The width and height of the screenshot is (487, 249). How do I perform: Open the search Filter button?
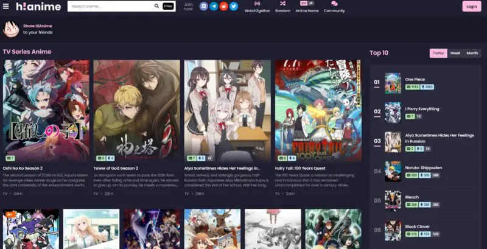tap(168, 6)
